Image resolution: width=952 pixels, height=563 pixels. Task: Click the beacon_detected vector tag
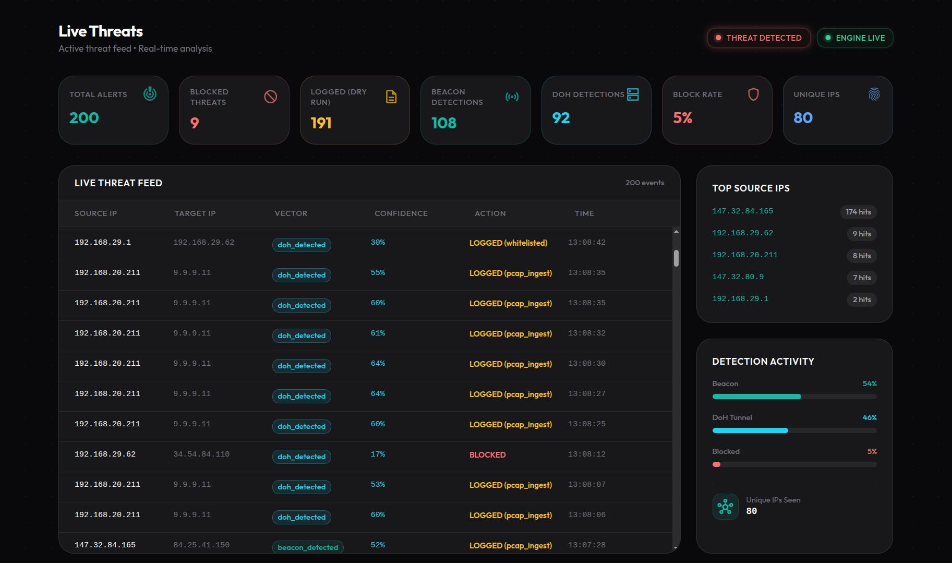click(x=308, y=547)
